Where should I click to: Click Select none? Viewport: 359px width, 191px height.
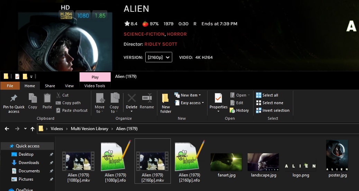270,103
